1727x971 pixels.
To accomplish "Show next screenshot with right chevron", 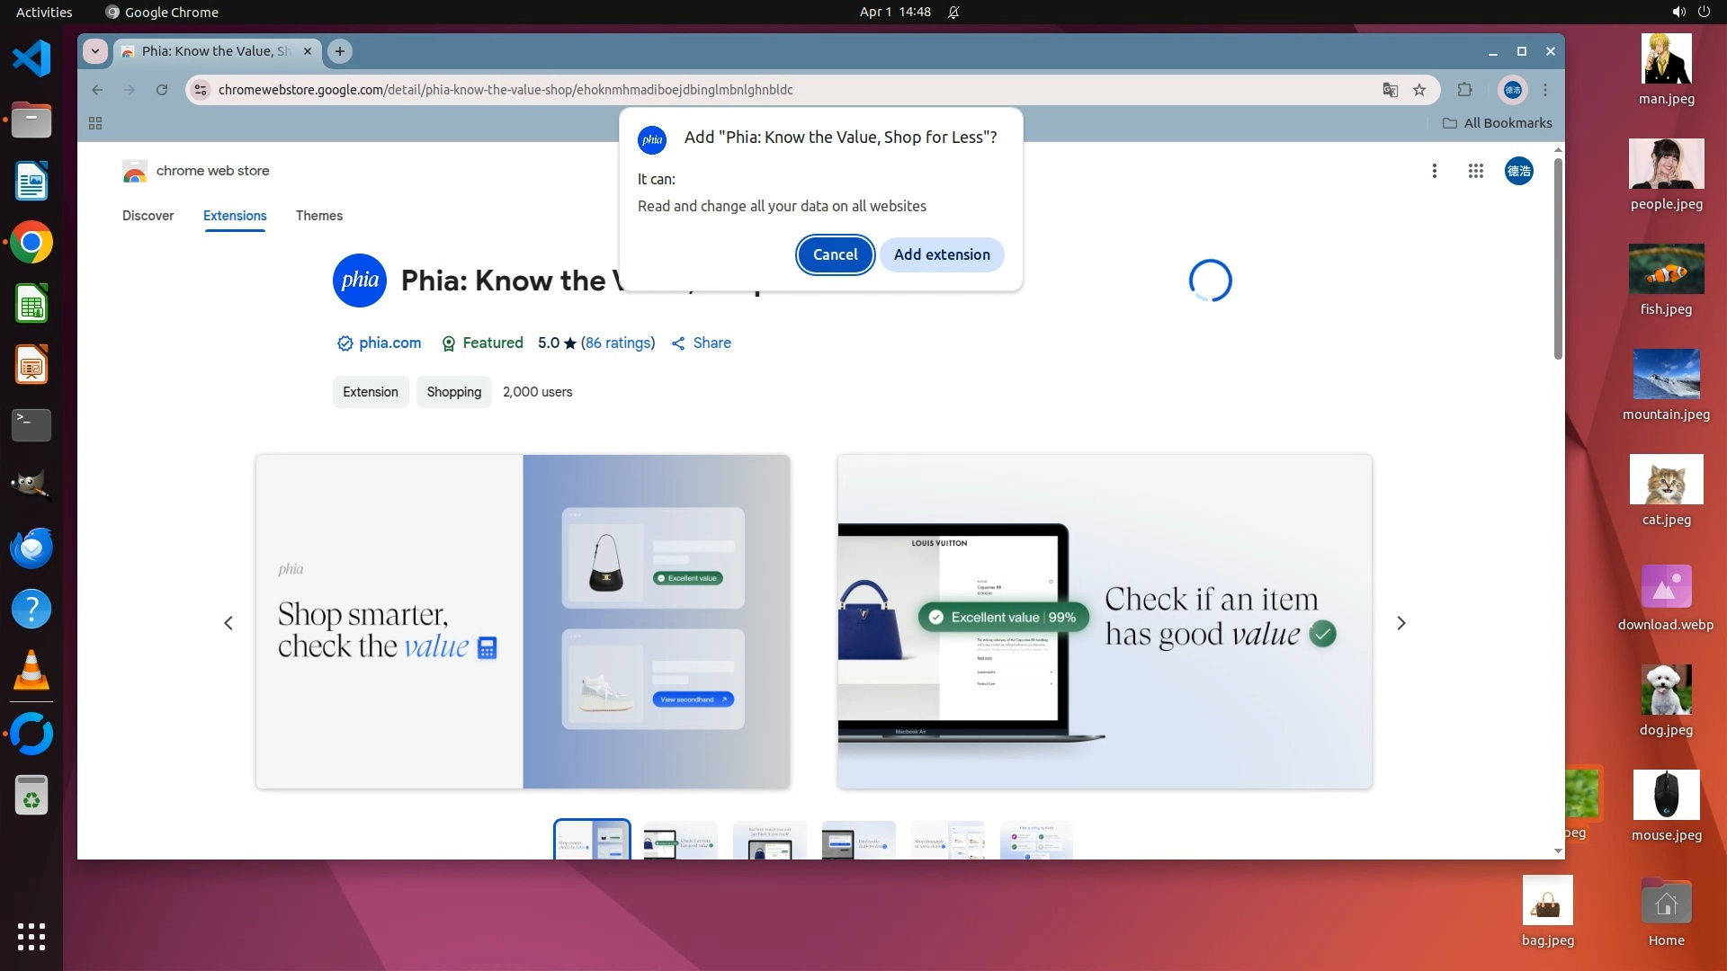I will click(1400, 623).
